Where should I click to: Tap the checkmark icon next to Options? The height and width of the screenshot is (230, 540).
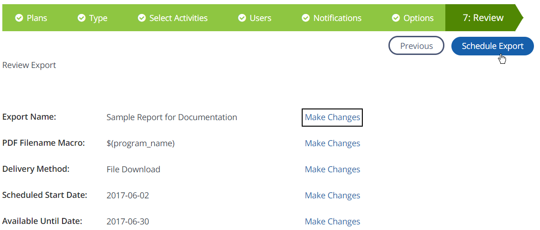click(396, 18)
